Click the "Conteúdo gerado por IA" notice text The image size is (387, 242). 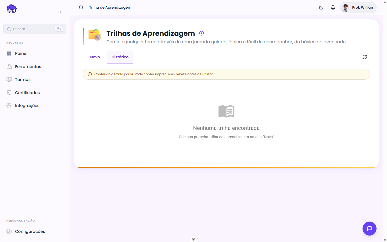154,74
